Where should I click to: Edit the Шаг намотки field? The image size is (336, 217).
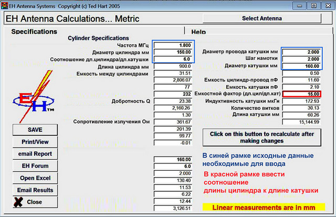coord(301,59)
